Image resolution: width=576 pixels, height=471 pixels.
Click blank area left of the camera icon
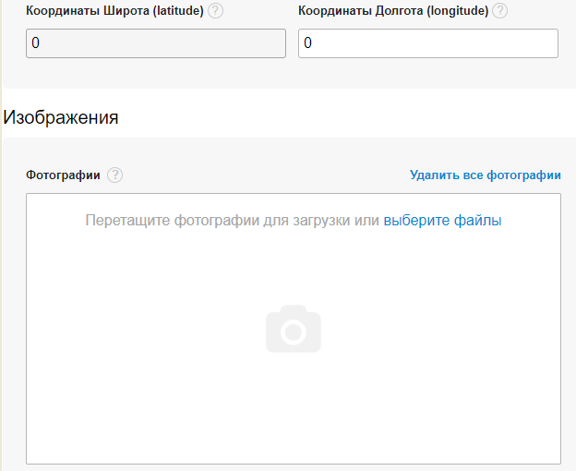(138, 330)
